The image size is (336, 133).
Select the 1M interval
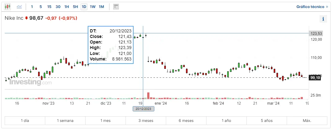101,6
